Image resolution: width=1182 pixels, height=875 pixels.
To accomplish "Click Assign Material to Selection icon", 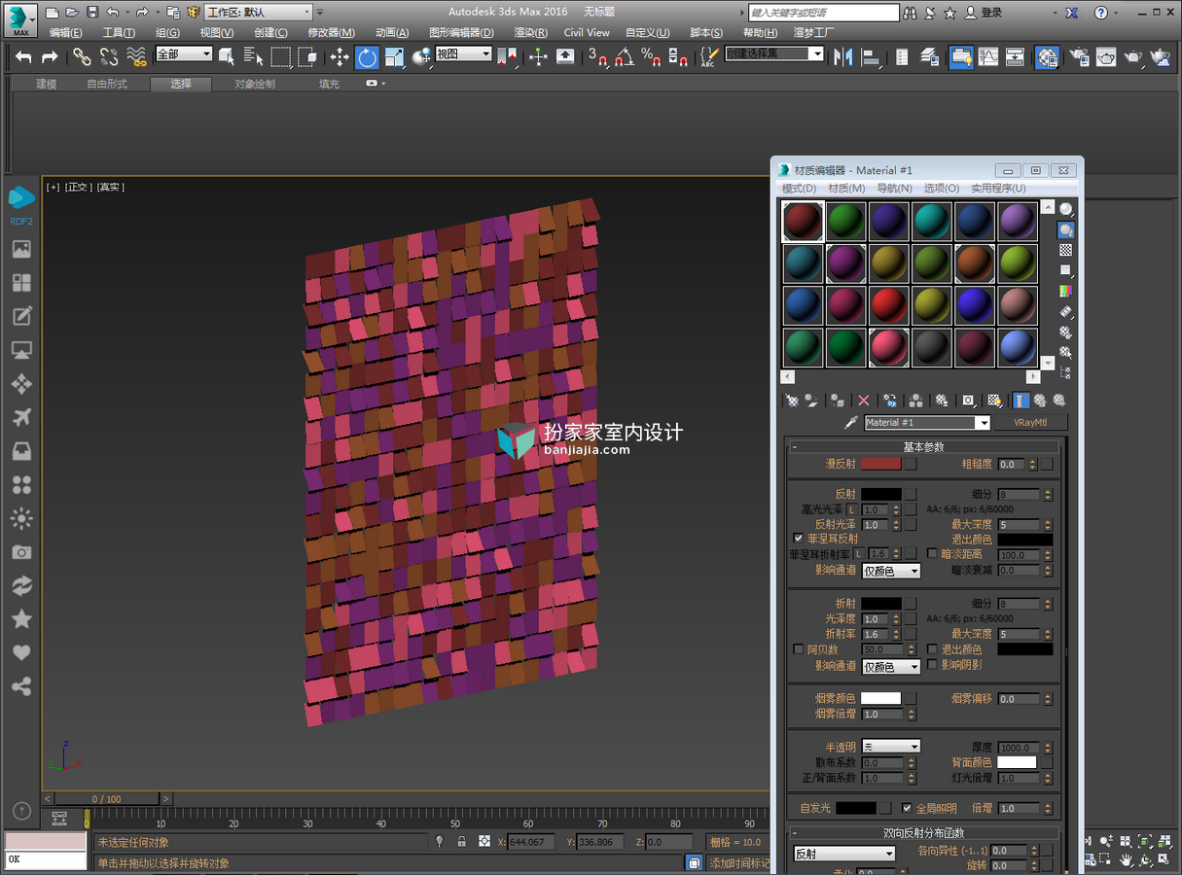I will tap(838, 400).
